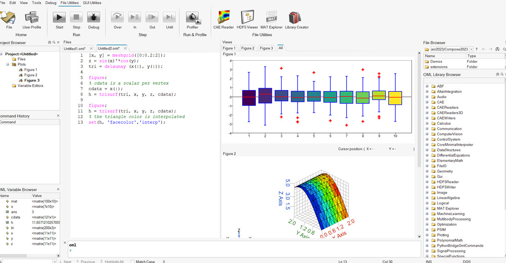The image size is (506, 263).
Task: Select the Figure 2 view tab
Action: click(247, 48)
